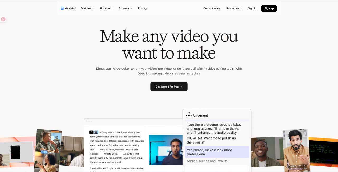Open the Underlord page from the navbar
Image resolution: width=338 pixels, height=172 pixels.
106,8
